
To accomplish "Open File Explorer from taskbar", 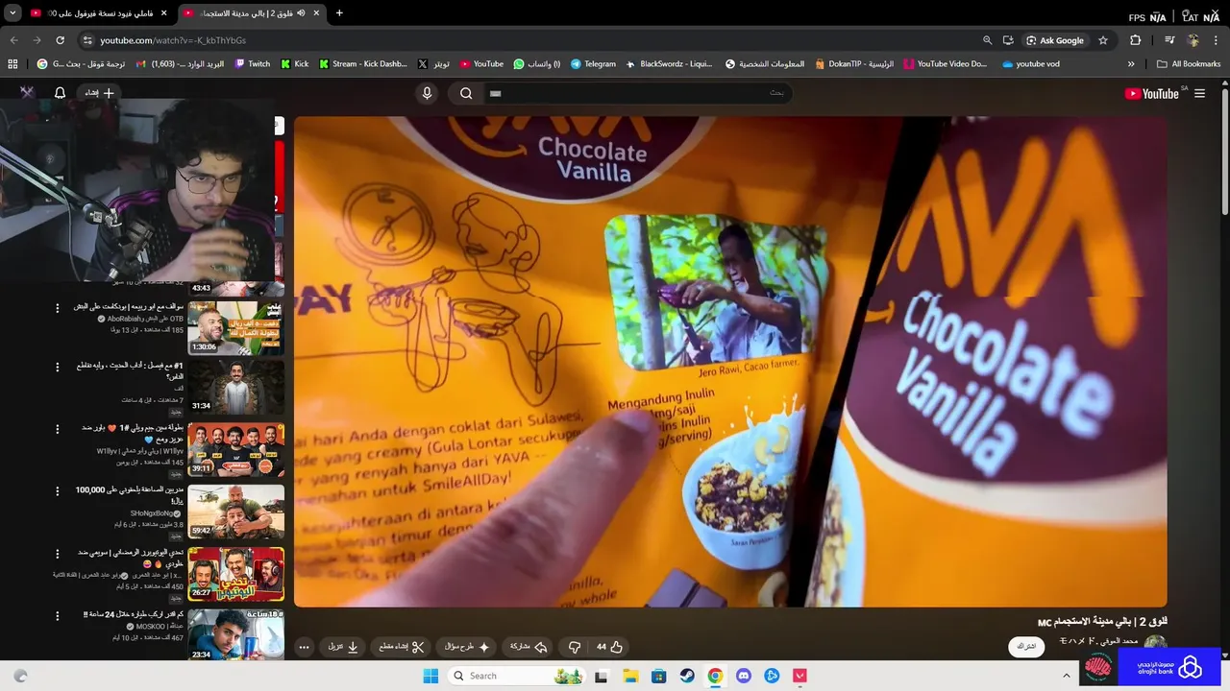I will [630, 676].
